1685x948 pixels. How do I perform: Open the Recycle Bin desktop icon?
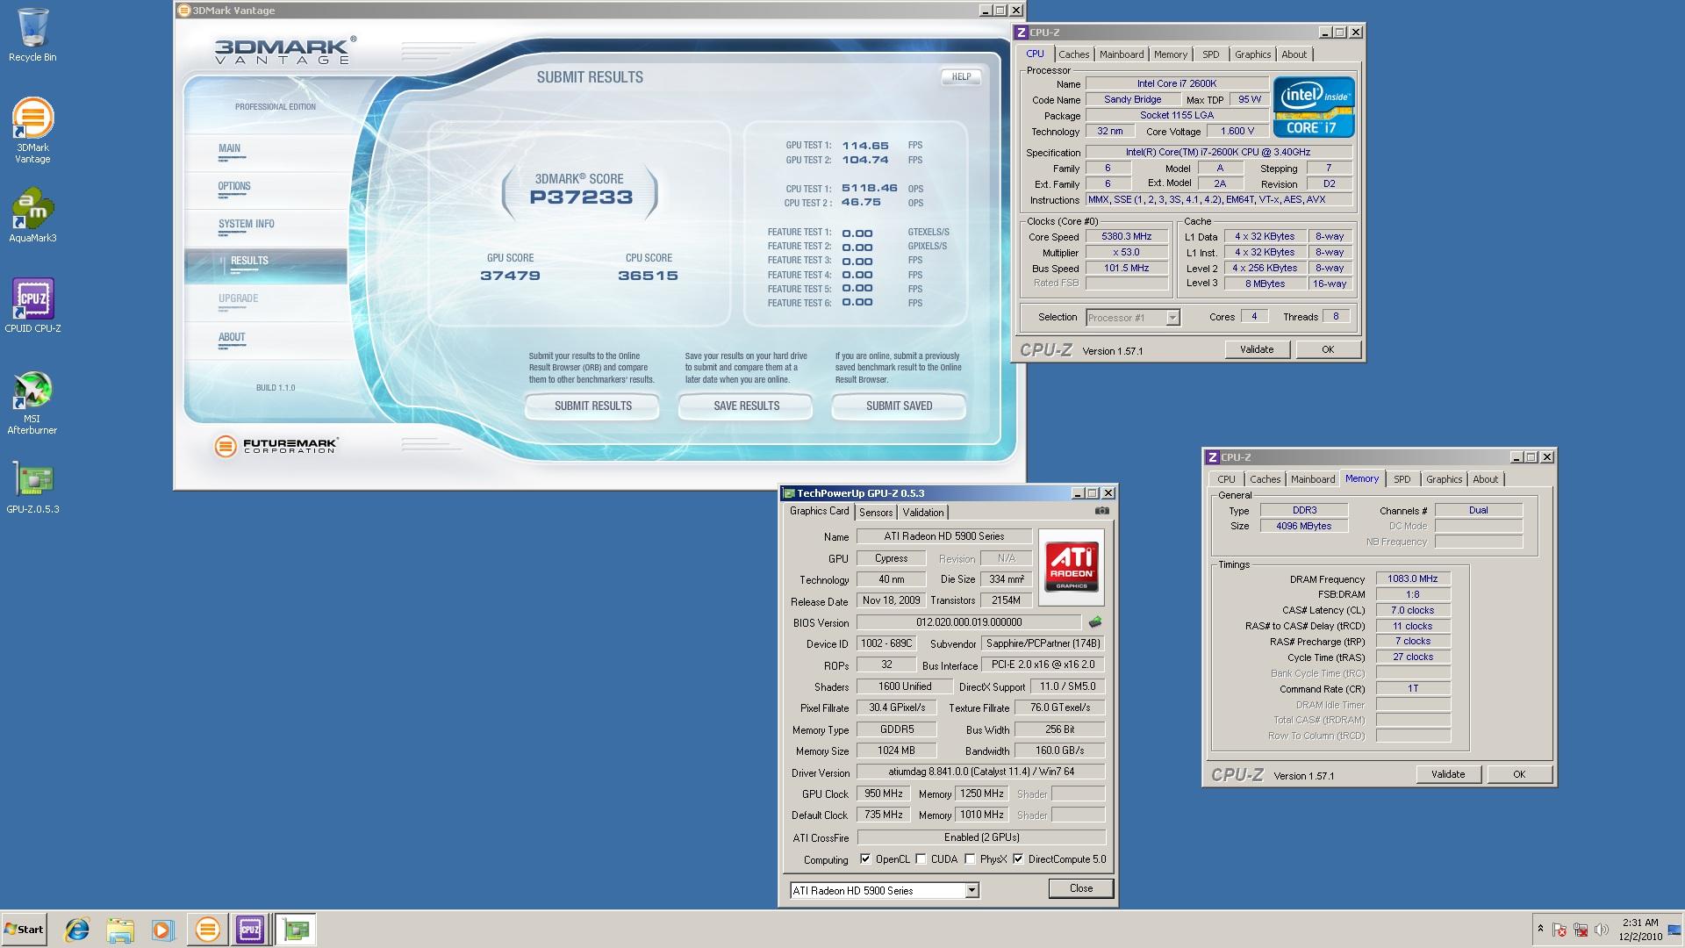point(32,35)
